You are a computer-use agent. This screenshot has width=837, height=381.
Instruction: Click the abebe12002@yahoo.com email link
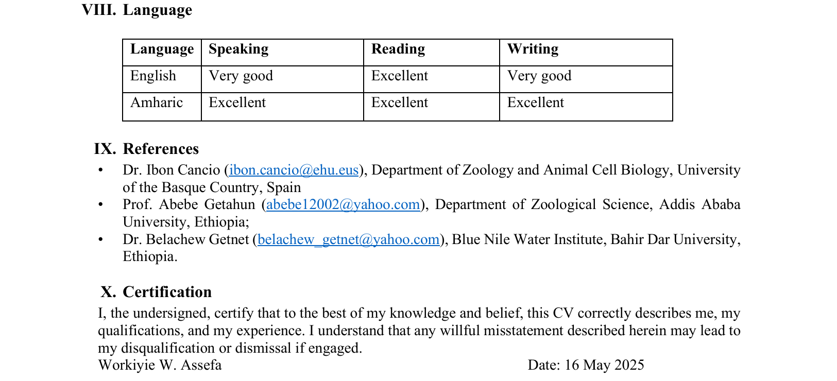pyautogui.click(x=343, y=205)
